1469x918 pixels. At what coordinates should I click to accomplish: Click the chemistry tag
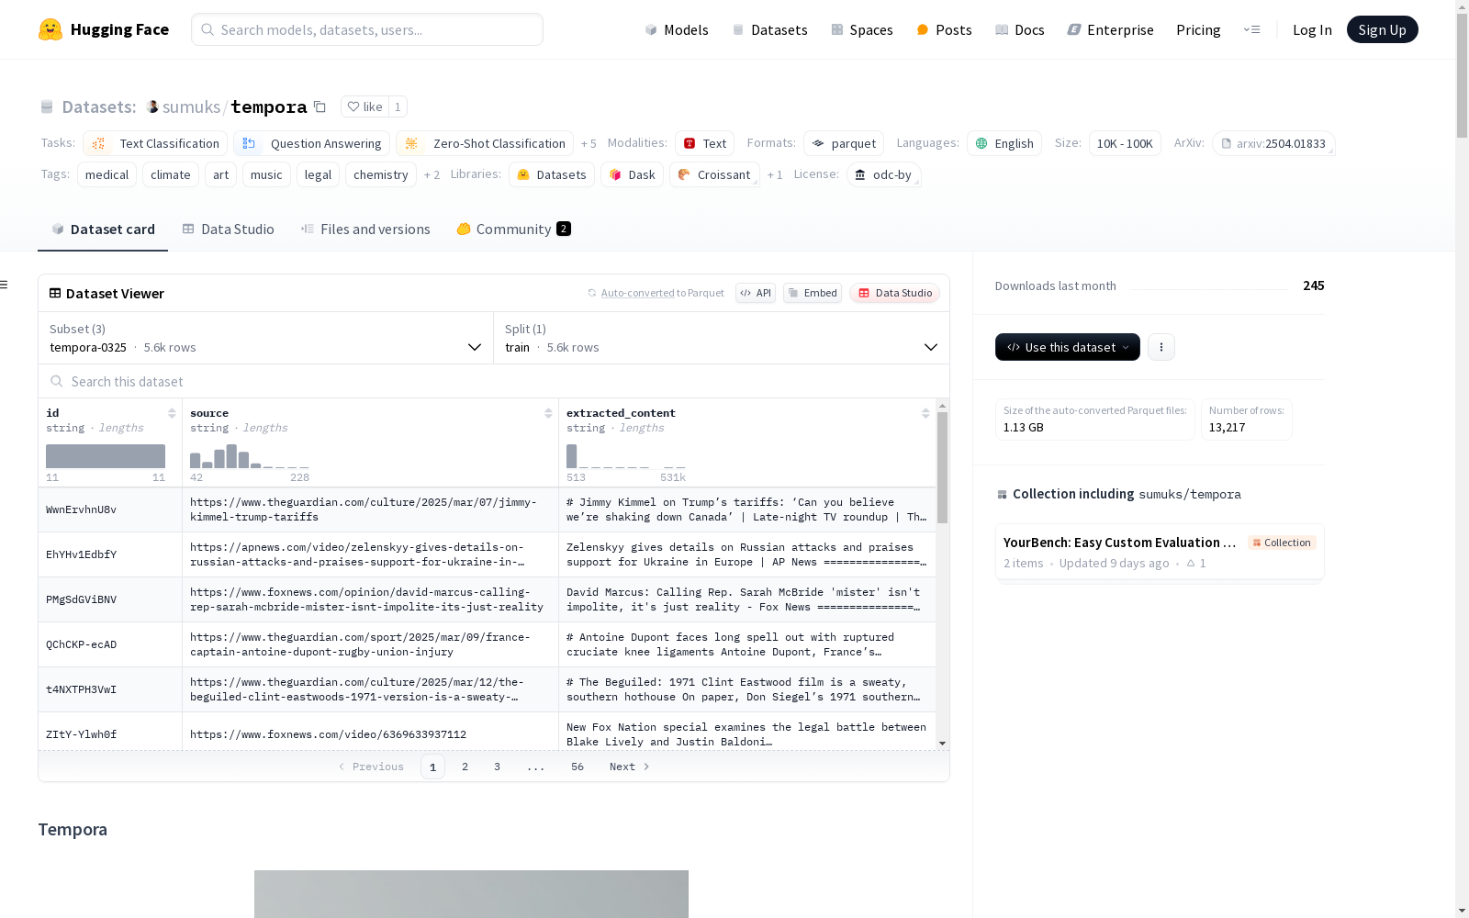click(381, 174)
